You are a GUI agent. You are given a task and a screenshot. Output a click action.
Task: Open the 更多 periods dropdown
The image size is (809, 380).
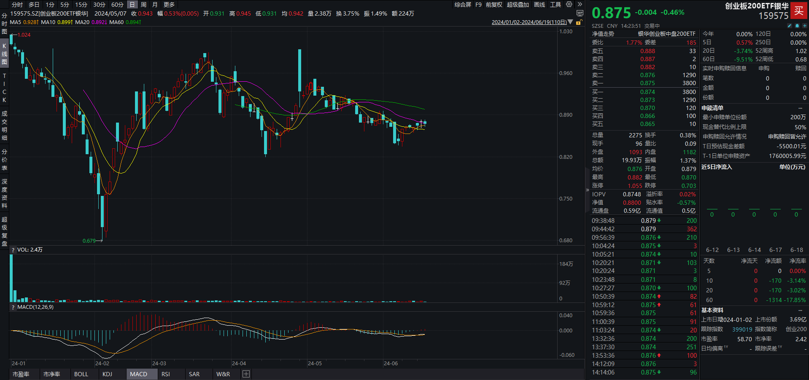(169, 5)
